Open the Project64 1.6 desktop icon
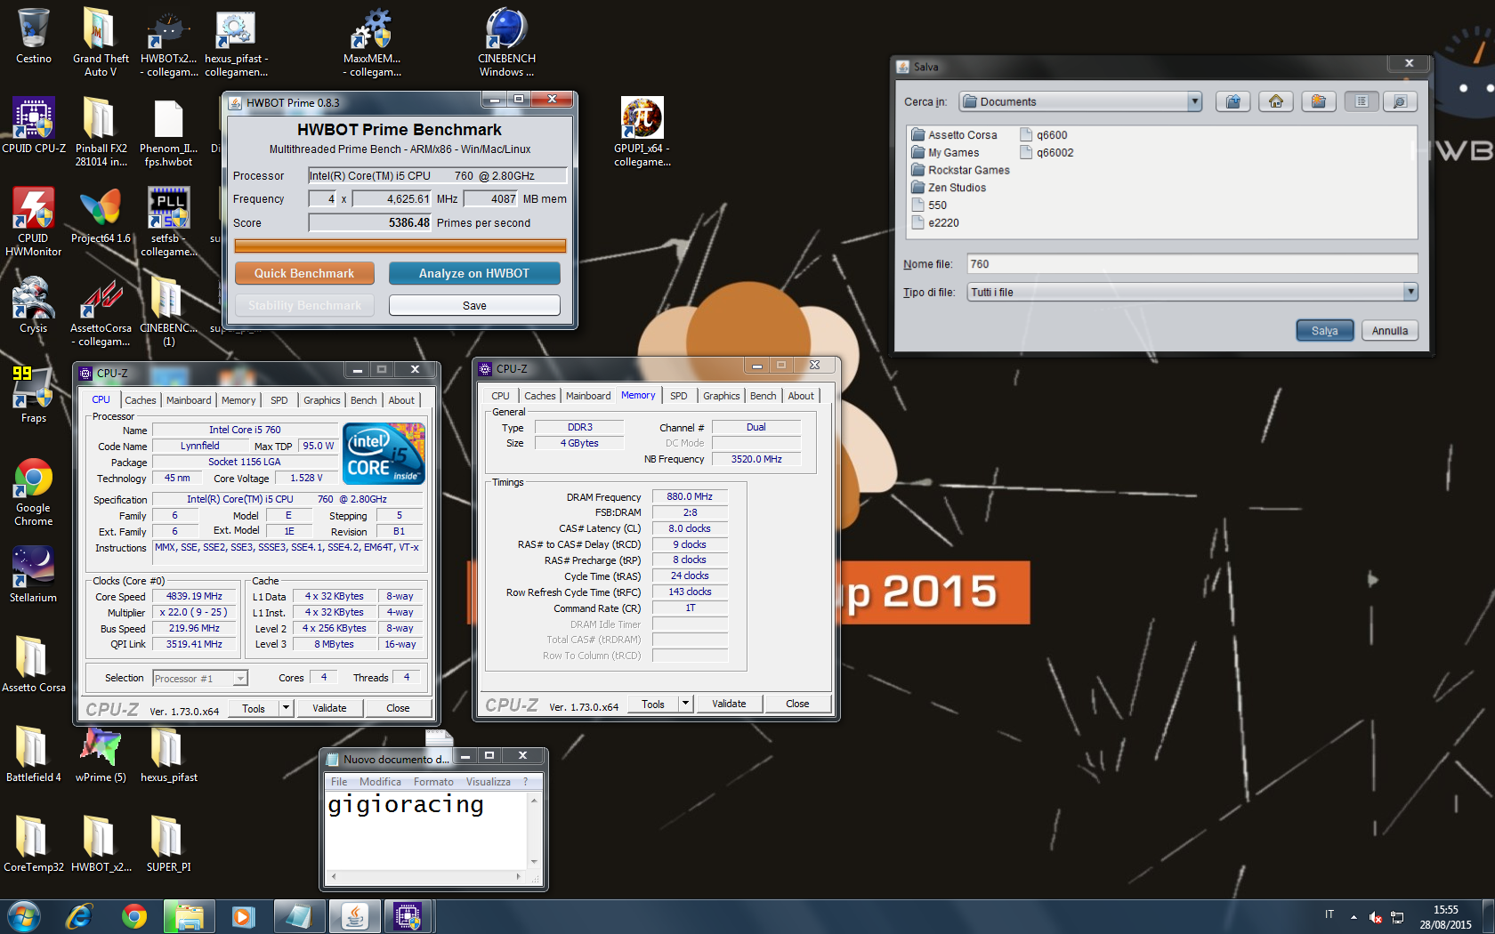The width and height of the screenshot is (1495, 934). point(101,215)
